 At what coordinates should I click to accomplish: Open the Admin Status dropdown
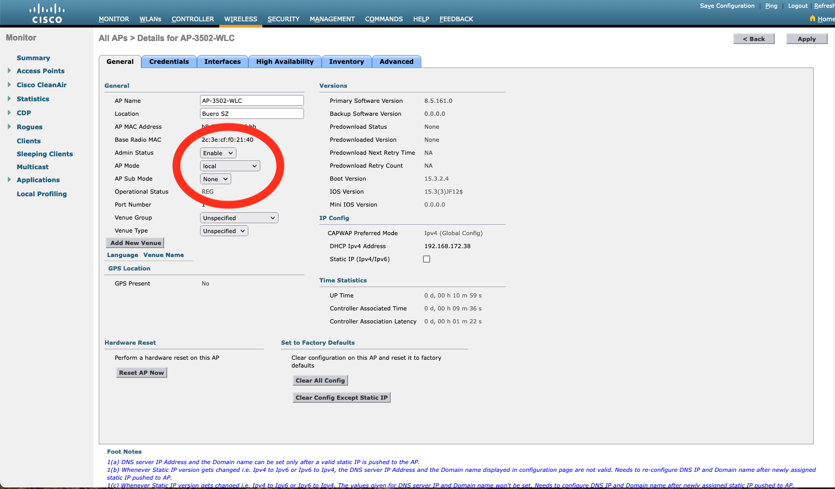[218, 153]
